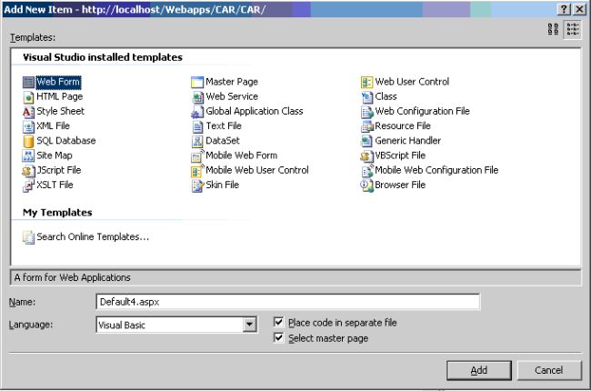Screen dimensions: 591x391
Task: Select Global Application Class template icon
Action: point(197,112)
